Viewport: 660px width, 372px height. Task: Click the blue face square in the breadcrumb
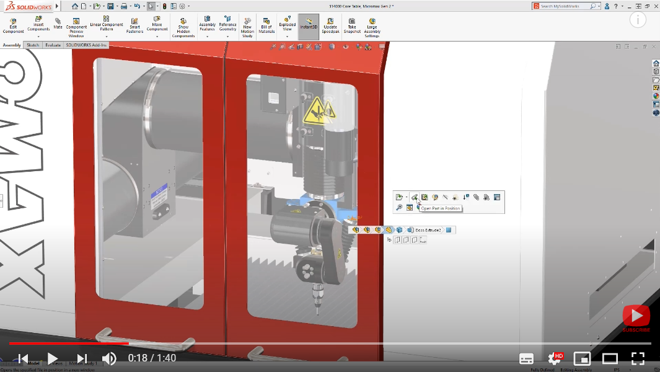pos(449,230)
